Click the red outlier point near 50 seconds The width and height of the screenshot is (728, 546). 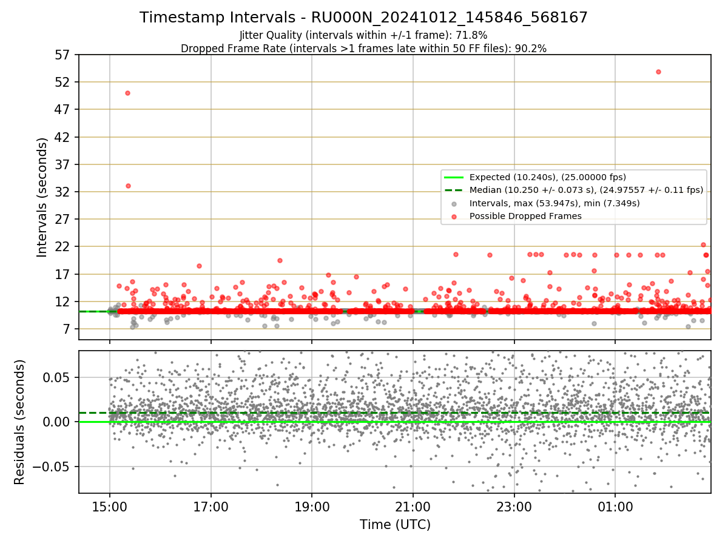point(127,93)
